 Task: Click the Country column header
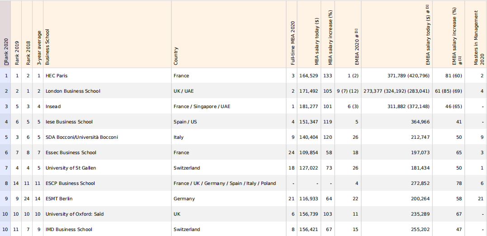click(x=176, y=57)
